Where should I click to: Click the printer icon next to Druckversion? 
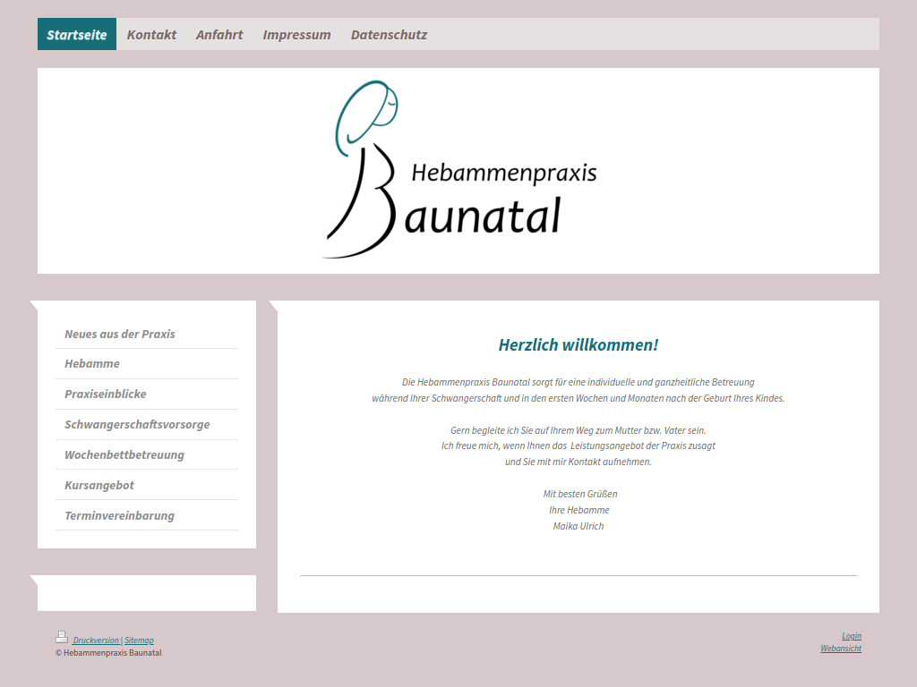pyautogui.click(x=61, y=637)
